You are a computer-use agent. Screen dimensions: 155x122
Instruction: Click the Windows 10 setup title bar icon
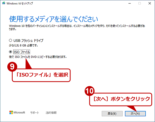pos(4,3)
